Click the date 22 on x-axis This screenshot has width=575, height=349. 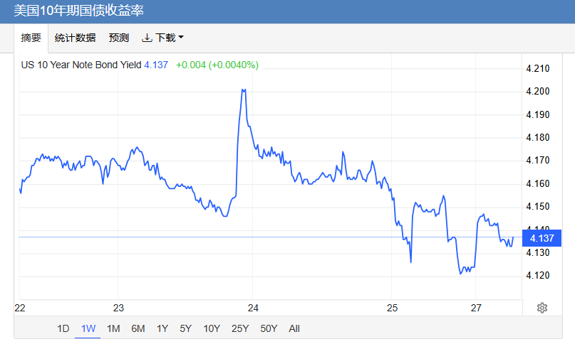coord(20,308)
